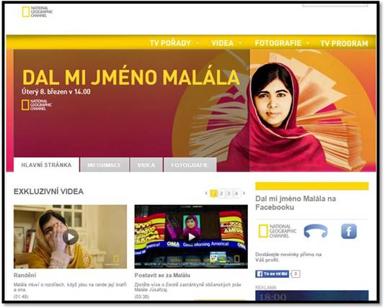The width and height of the screenshot is (385, 308).
Task: Click the (03:30) video duration
Action: click(142, 296)
